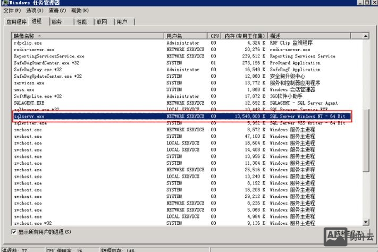Click the 13,548,808 K memory value

click(250, 116)
